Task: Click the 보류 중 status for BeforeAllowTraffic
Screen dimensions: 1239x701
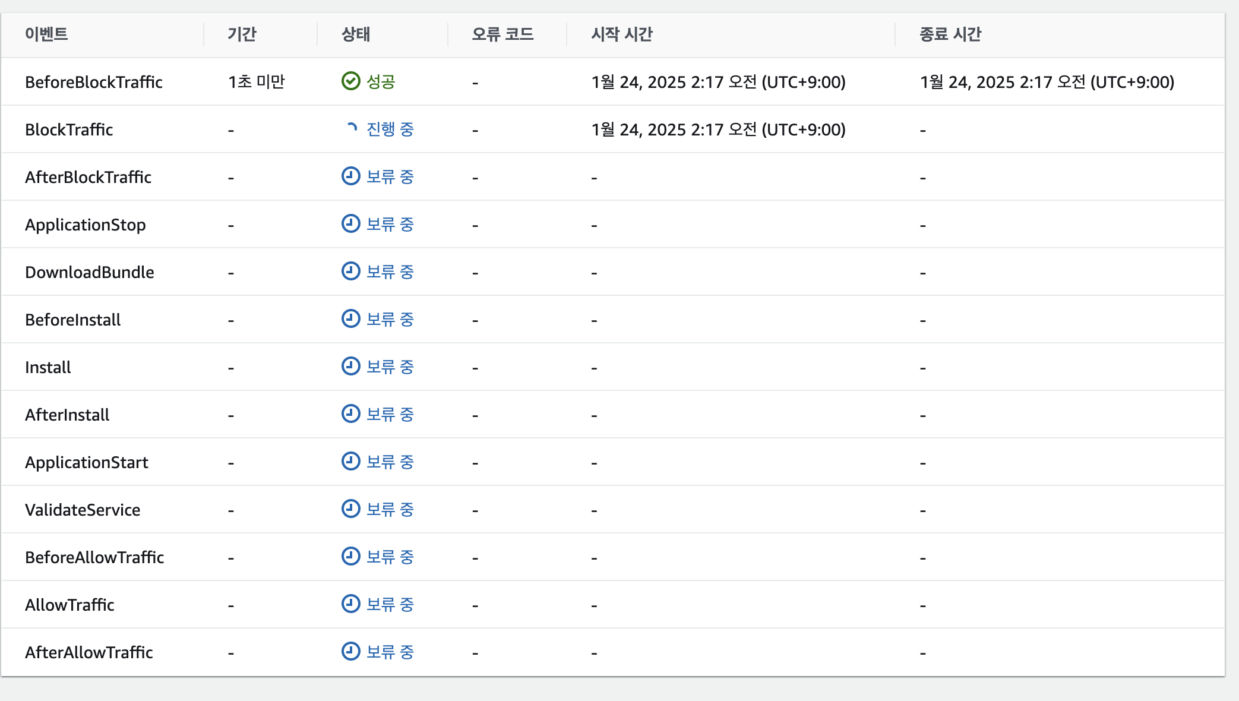Action: point(390,557)
